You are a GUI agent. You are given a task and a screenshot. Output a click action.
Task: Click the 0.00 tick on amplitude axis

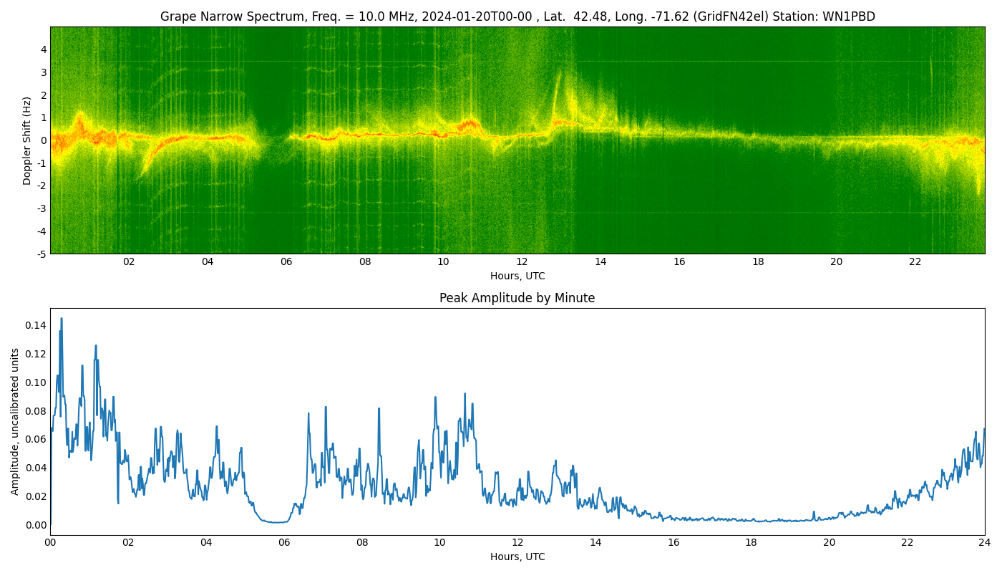[x=36, y=525]
